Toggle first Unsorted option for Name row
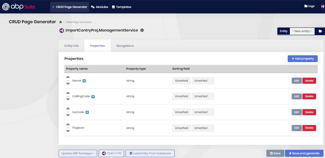Screen dimensions: 325x158 tap(181, 81)
